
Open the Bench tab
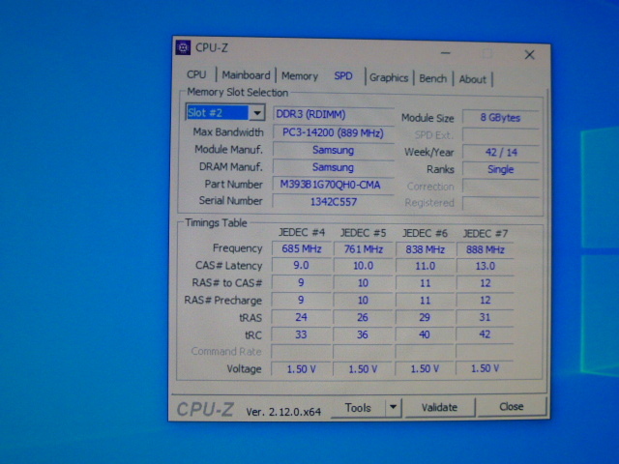coord(432,78)
